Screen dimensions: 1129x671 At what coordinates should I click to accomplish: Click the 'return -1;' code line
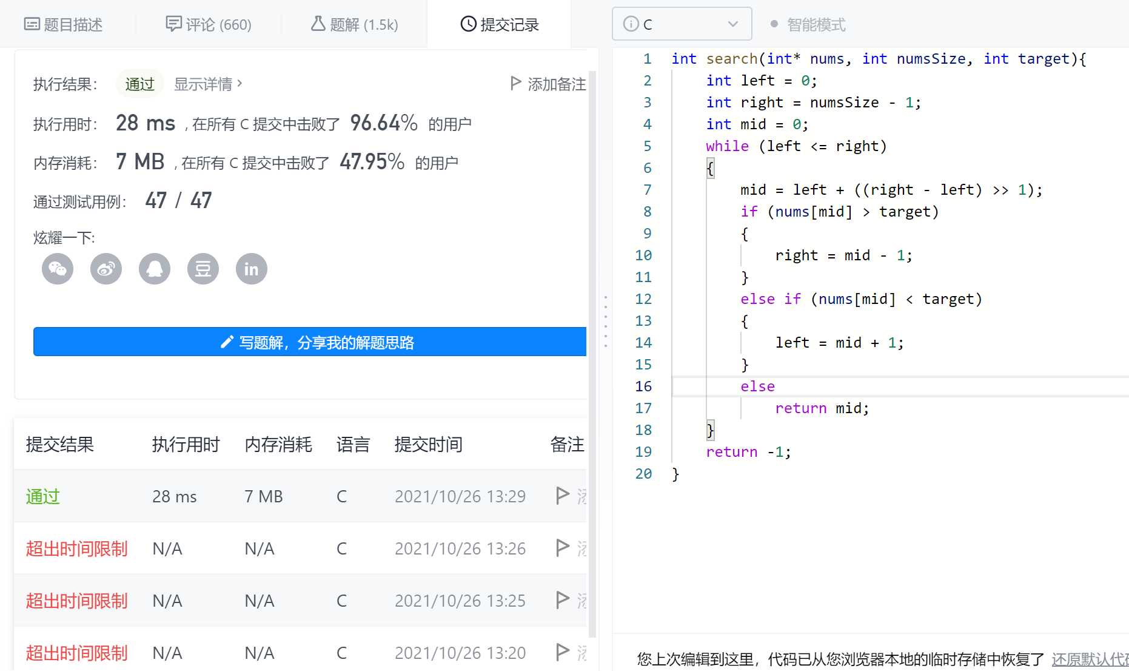pos(749,452)
